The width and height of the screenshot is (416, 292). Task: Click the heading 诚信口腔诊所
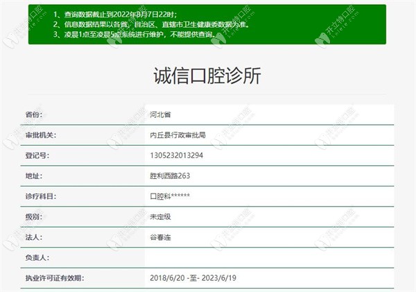pyautogui.click(x=207, y=76)
